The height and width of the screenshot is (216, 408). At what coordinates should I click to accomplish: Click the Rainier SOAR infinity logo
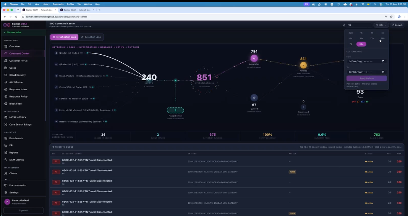pyautogui.click(x=7, y=25)
